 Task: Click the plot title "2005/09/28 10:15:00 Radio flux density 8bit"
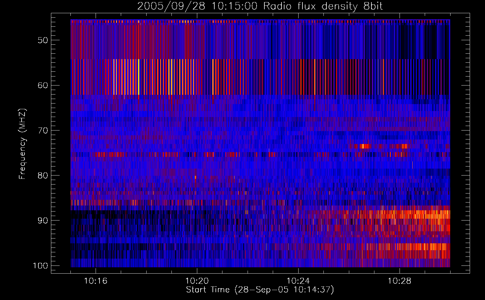pyautogui.click(x=260, y=6)
